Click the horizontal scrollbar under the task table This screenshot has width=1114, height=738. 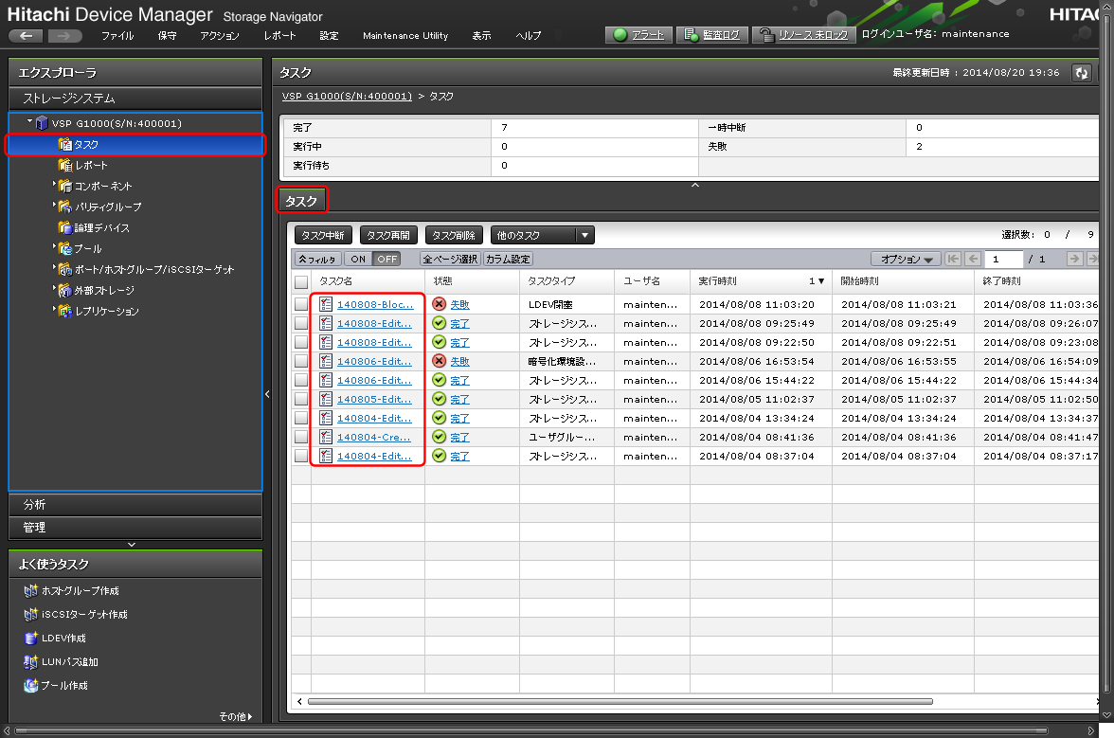616,702
